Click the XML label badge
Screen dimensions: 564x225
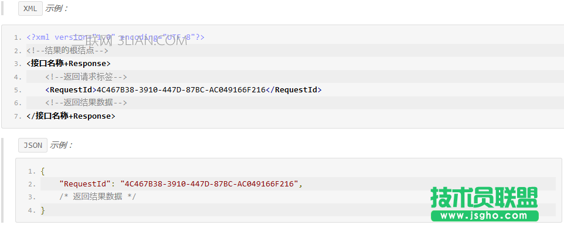pyautogui.click(x=30, y=9)
